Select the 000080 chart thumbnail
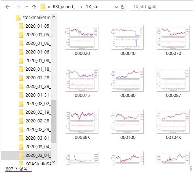The height and width of the screenshot is (173, 193). 127,79
